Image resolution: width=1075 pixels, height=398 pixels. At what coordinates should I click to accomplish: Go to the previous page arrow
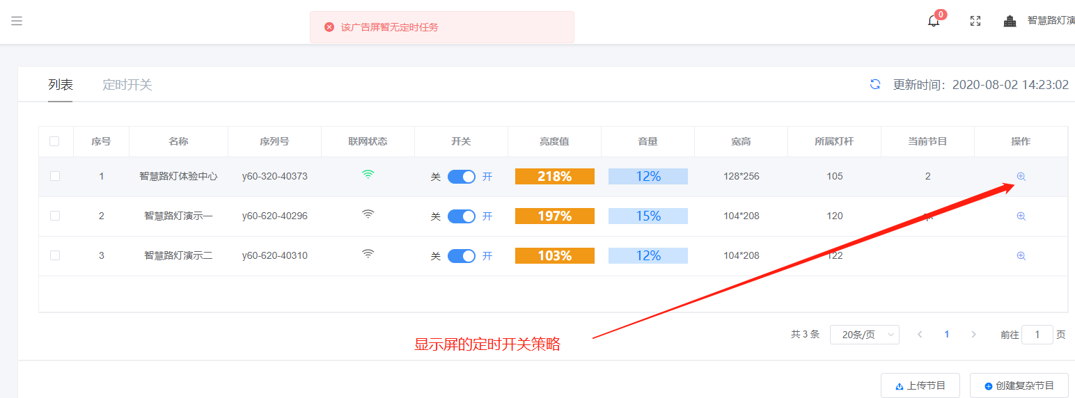tap(920, 335)
